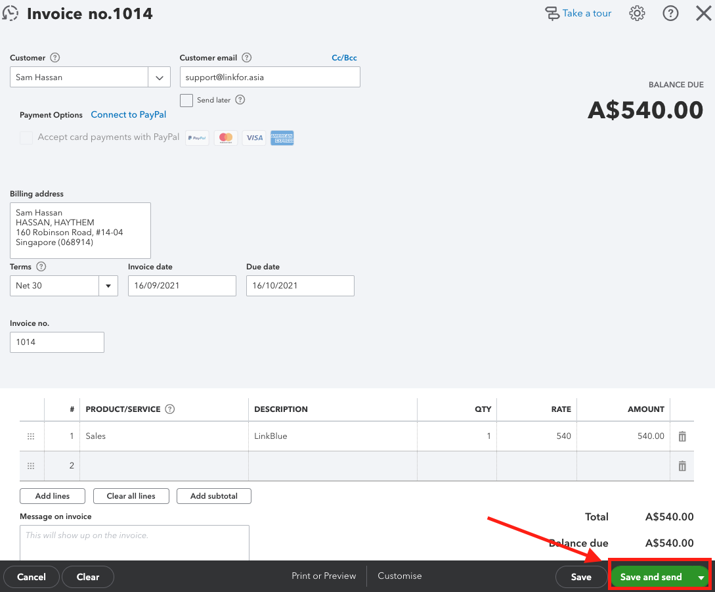Image resolution: width=715 pixels, height=592 pixels.
Task: Click the Save button
Action: click(581, 577)
